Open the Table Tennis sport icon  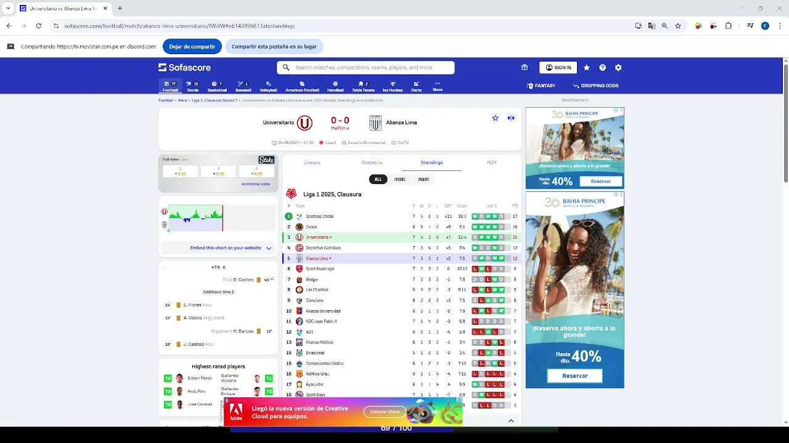coord(363,86)
